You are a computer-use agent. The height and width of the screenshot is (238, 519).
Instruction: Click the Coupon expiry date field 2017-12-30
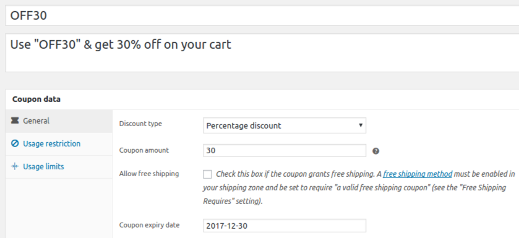click(285, 226)
